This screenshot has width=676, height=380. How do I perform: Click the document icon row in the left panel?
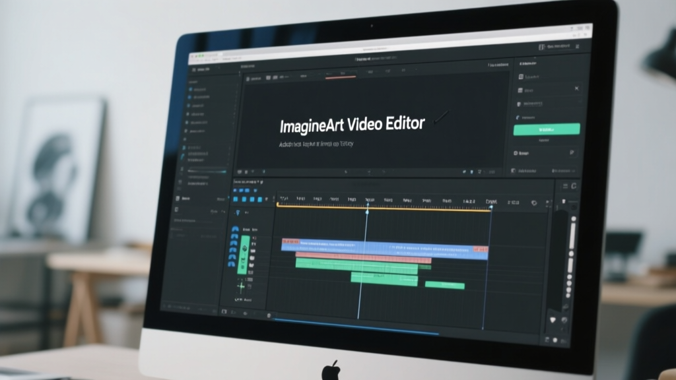point(201,199)
